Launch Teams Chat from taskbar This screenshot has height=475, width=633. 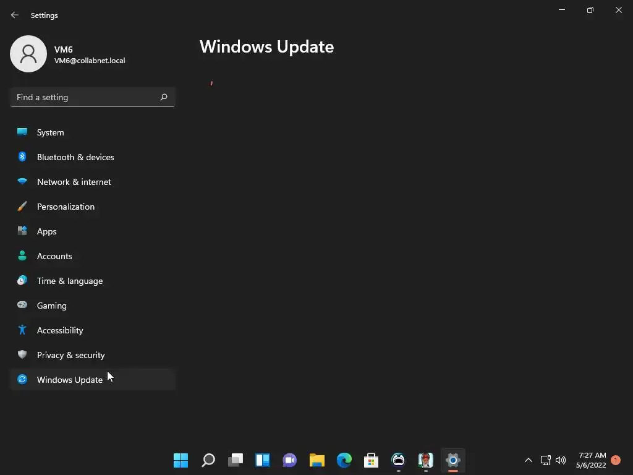pyautogui.click(x=290, y=460)
